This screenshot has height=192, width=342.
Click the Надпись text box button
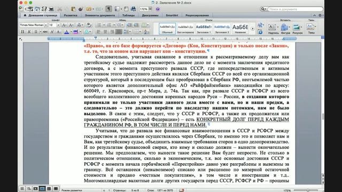(273, 29)
